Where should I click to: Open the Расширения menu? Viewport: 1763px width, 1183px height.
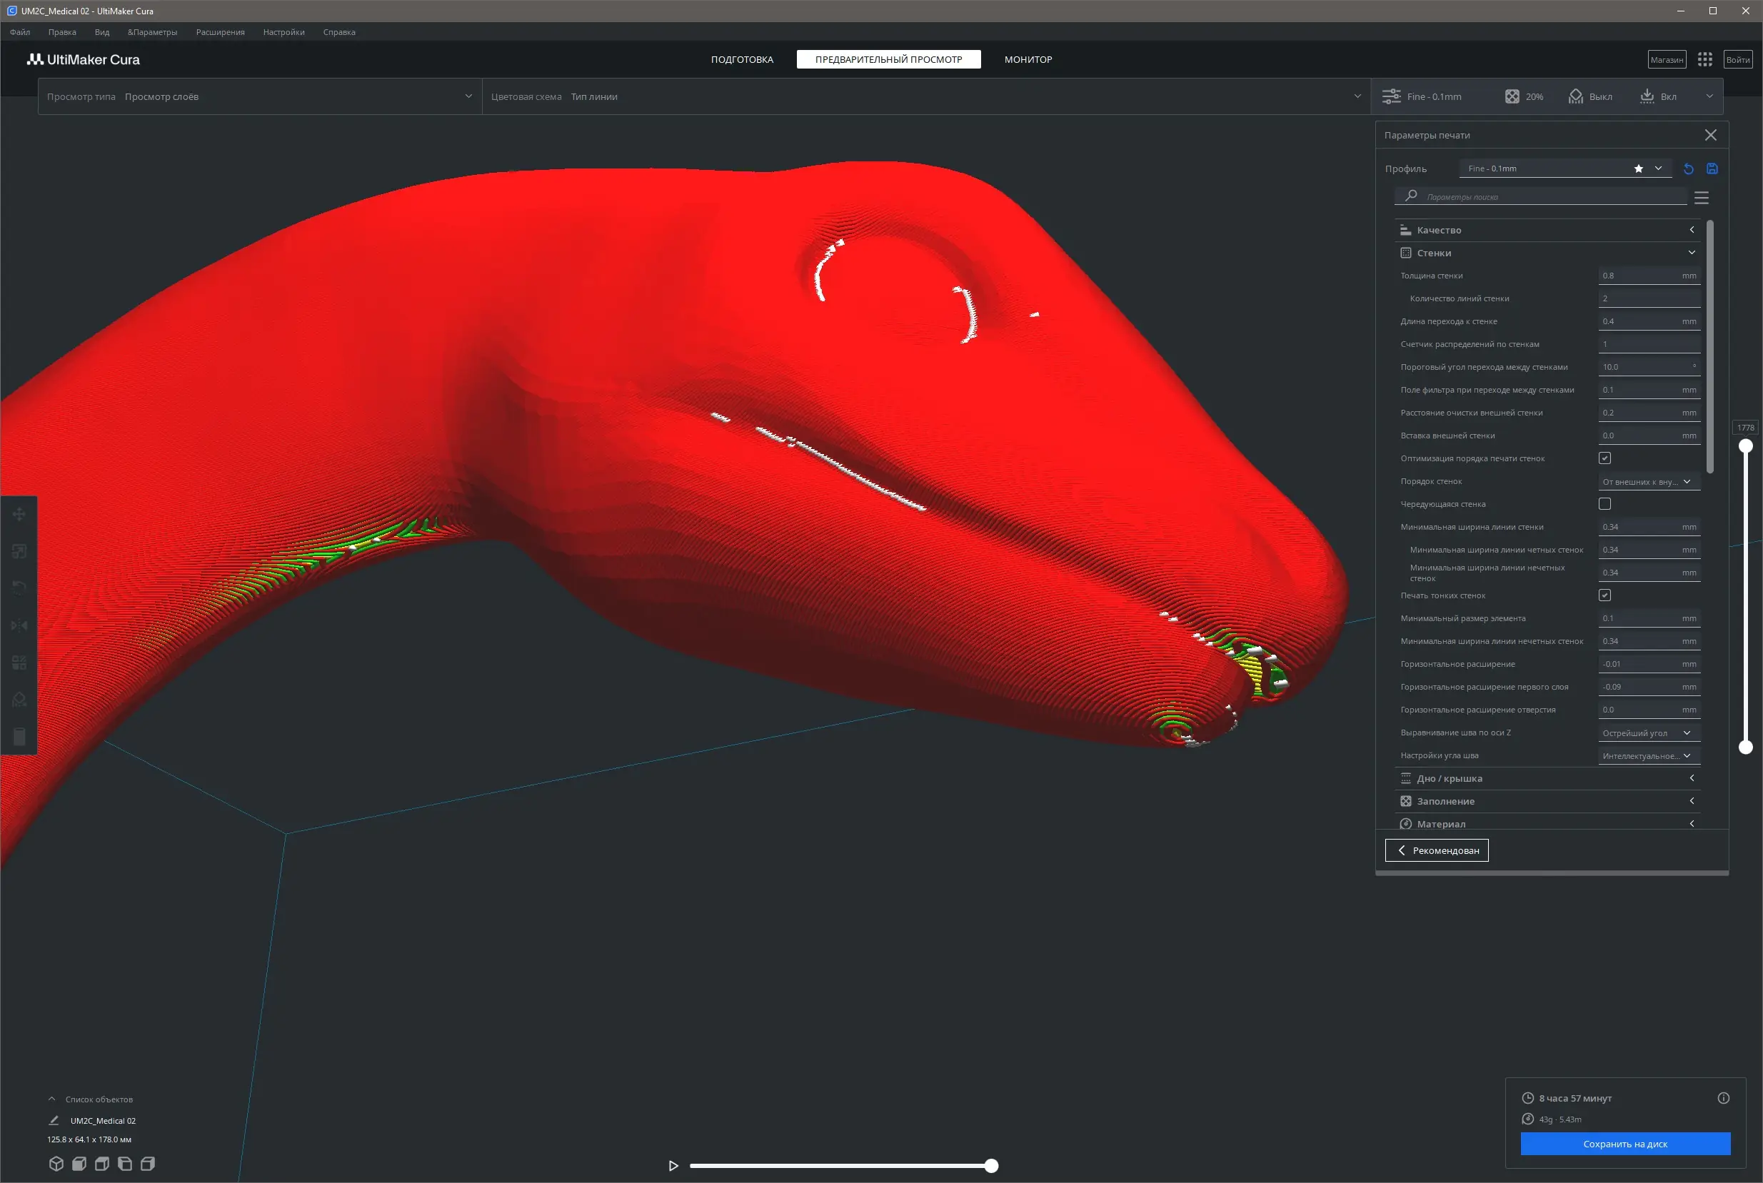(x=219, y=32)
